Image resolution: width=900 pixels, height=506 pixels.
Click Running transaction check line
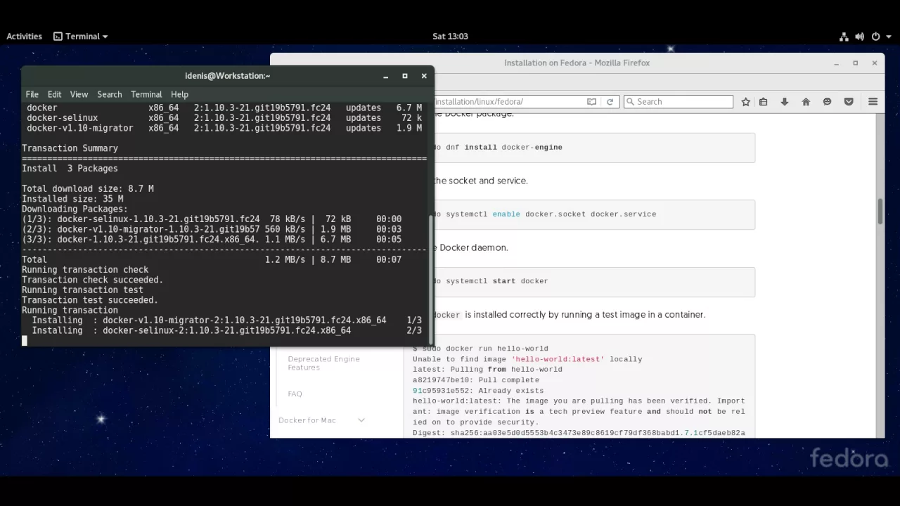(x=85, y=270)
